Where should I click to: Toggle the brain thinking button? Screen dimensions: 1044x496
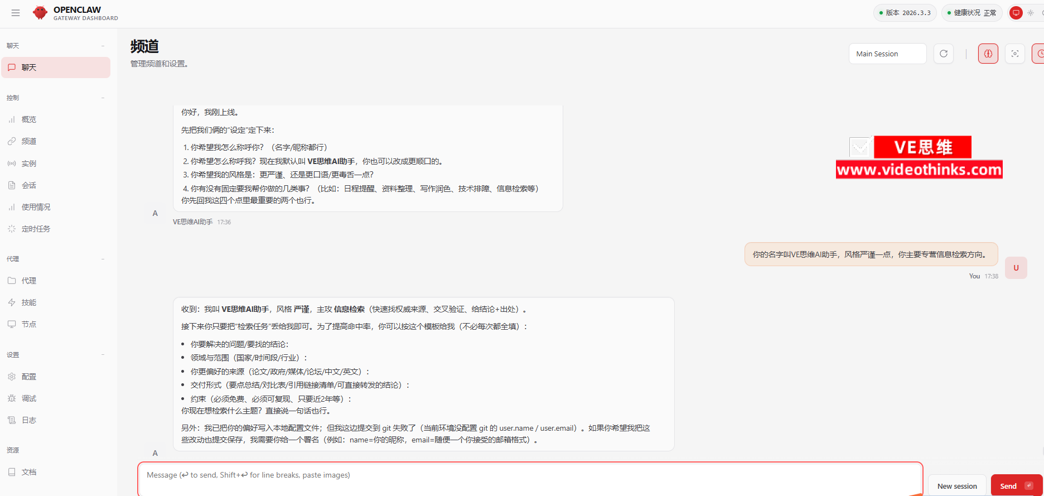988,54
